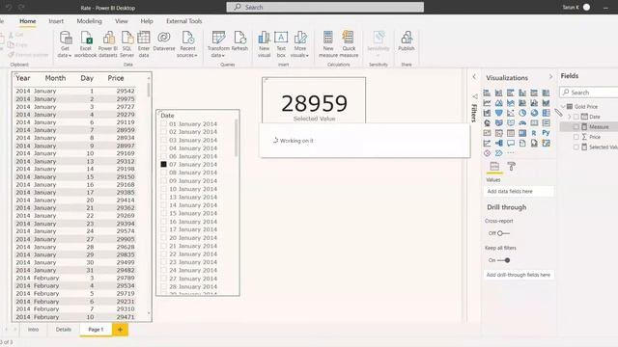Screen dimensions: 618x347
Task: Select the gauge visualization icon
Action: coord(522,122)
